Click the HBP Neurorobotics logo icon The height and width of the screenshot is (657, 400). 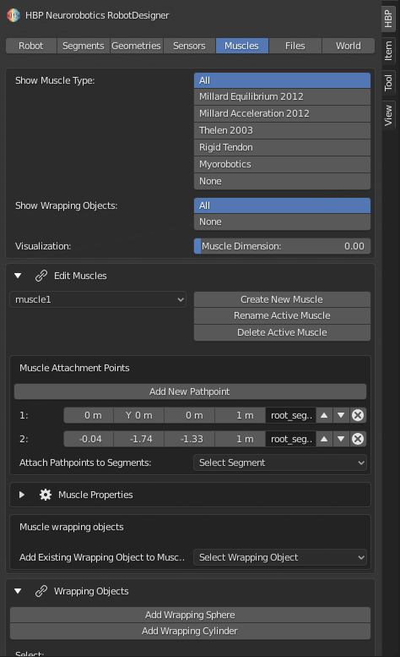point(14,15)
